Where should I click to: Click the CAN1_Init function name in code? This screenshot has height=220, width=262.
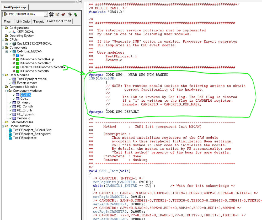point(109,171)
